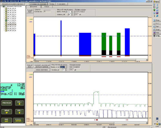The width and height of the screenshot is (161, 128).
Task: Click the VOL- down arrow device button
Action: coord(19,112)
